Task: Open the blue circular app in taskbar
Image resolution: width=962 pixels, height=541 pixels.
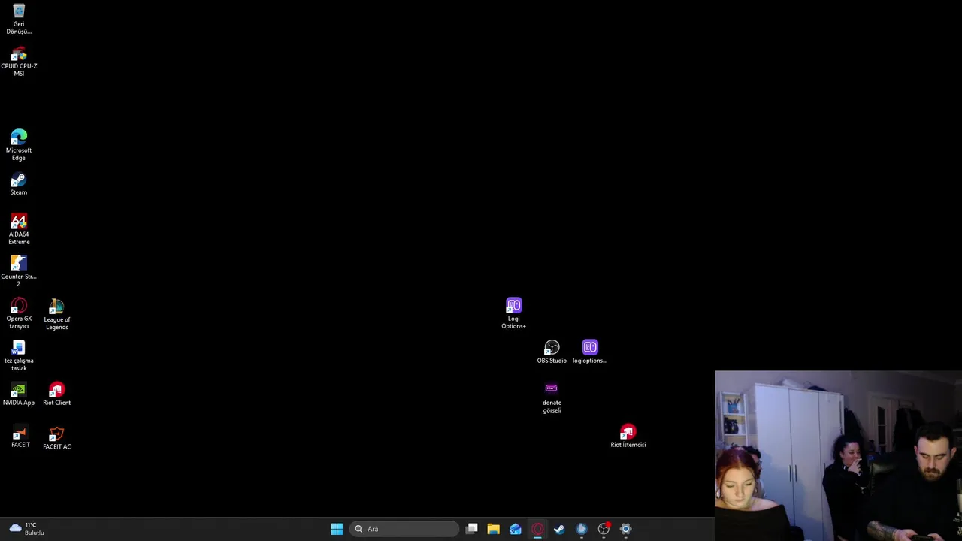Action: click(x=581, y=529)
